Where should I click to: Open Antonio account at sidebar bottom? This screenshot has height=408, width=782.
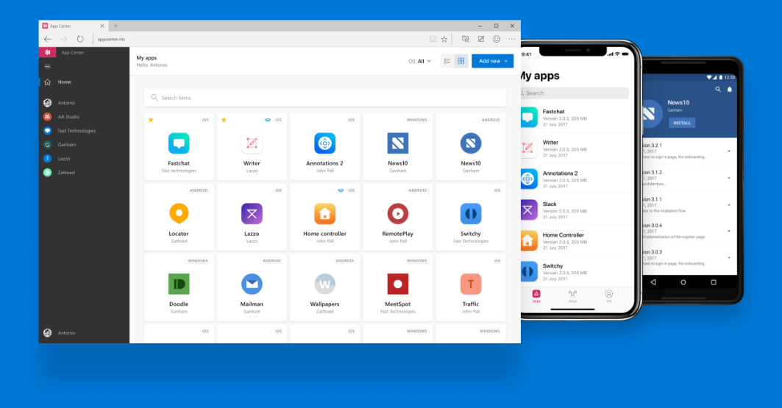(84, 333)
